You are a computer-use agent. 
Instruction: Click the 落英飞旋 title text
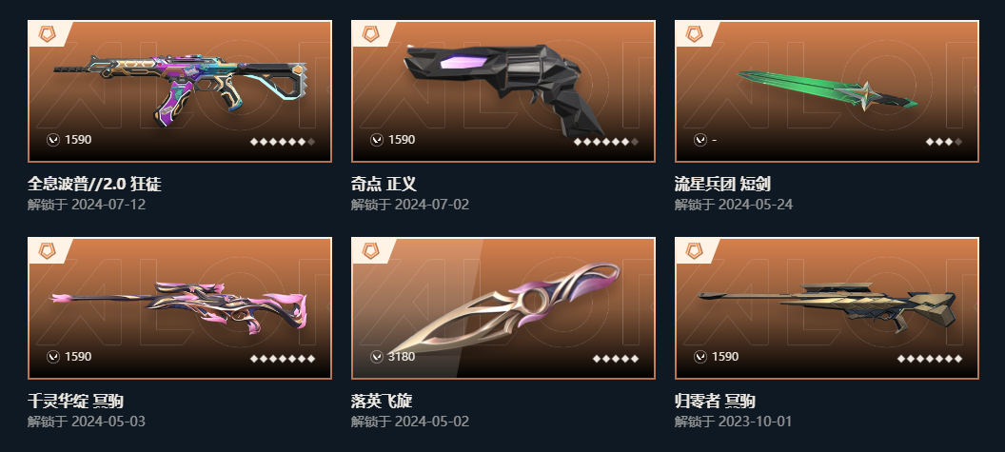click(382, 402)
